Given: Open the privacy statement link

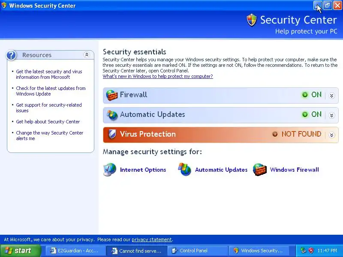Looking at the screenshot, I should click(152, 239).
